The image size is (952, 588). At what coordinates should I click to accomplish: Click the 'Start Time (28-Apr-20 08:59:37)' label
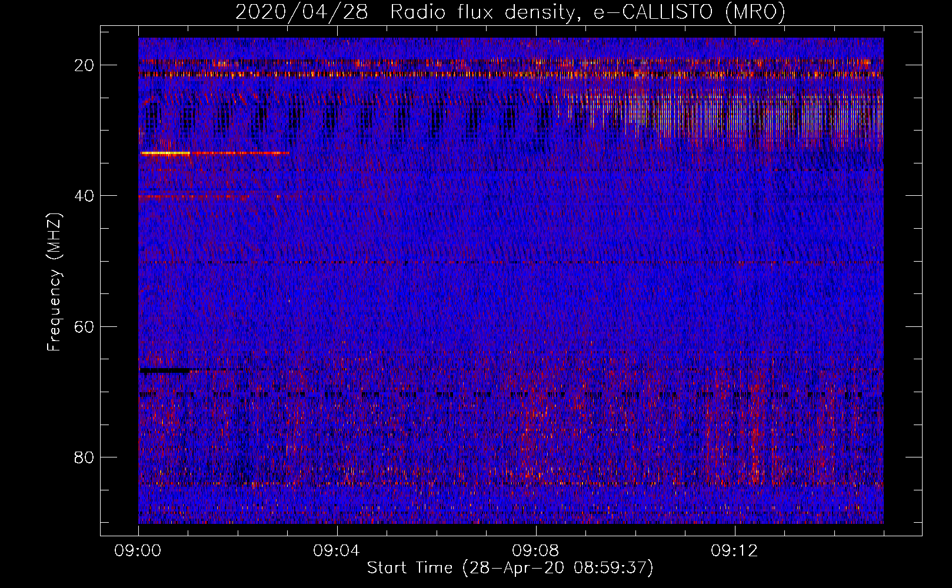click(510, 568)
